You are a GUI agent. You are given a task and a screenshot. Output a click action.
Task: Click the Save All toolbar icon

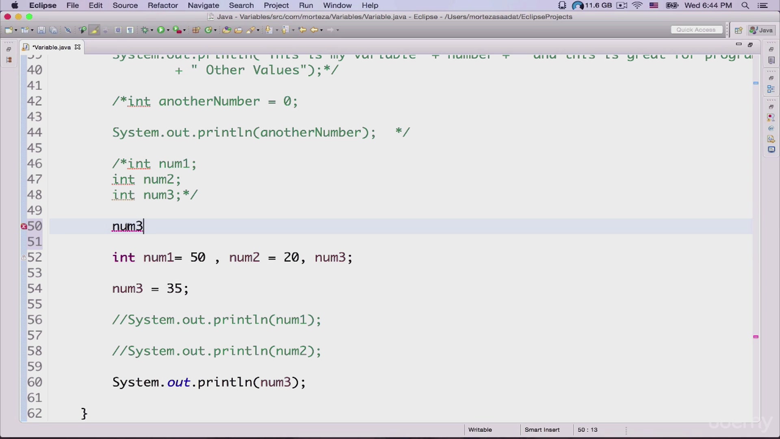point(53,30)
